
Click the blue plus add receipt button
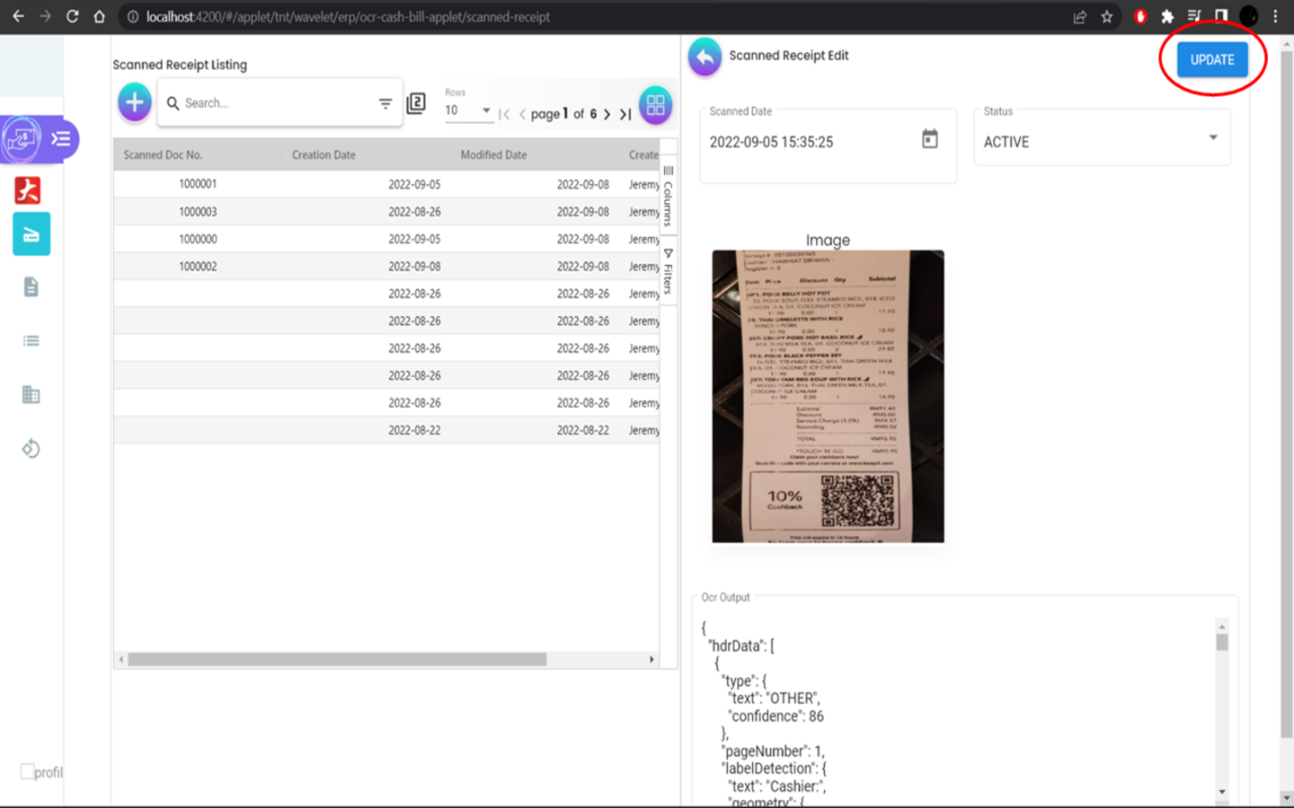[135, 102]
